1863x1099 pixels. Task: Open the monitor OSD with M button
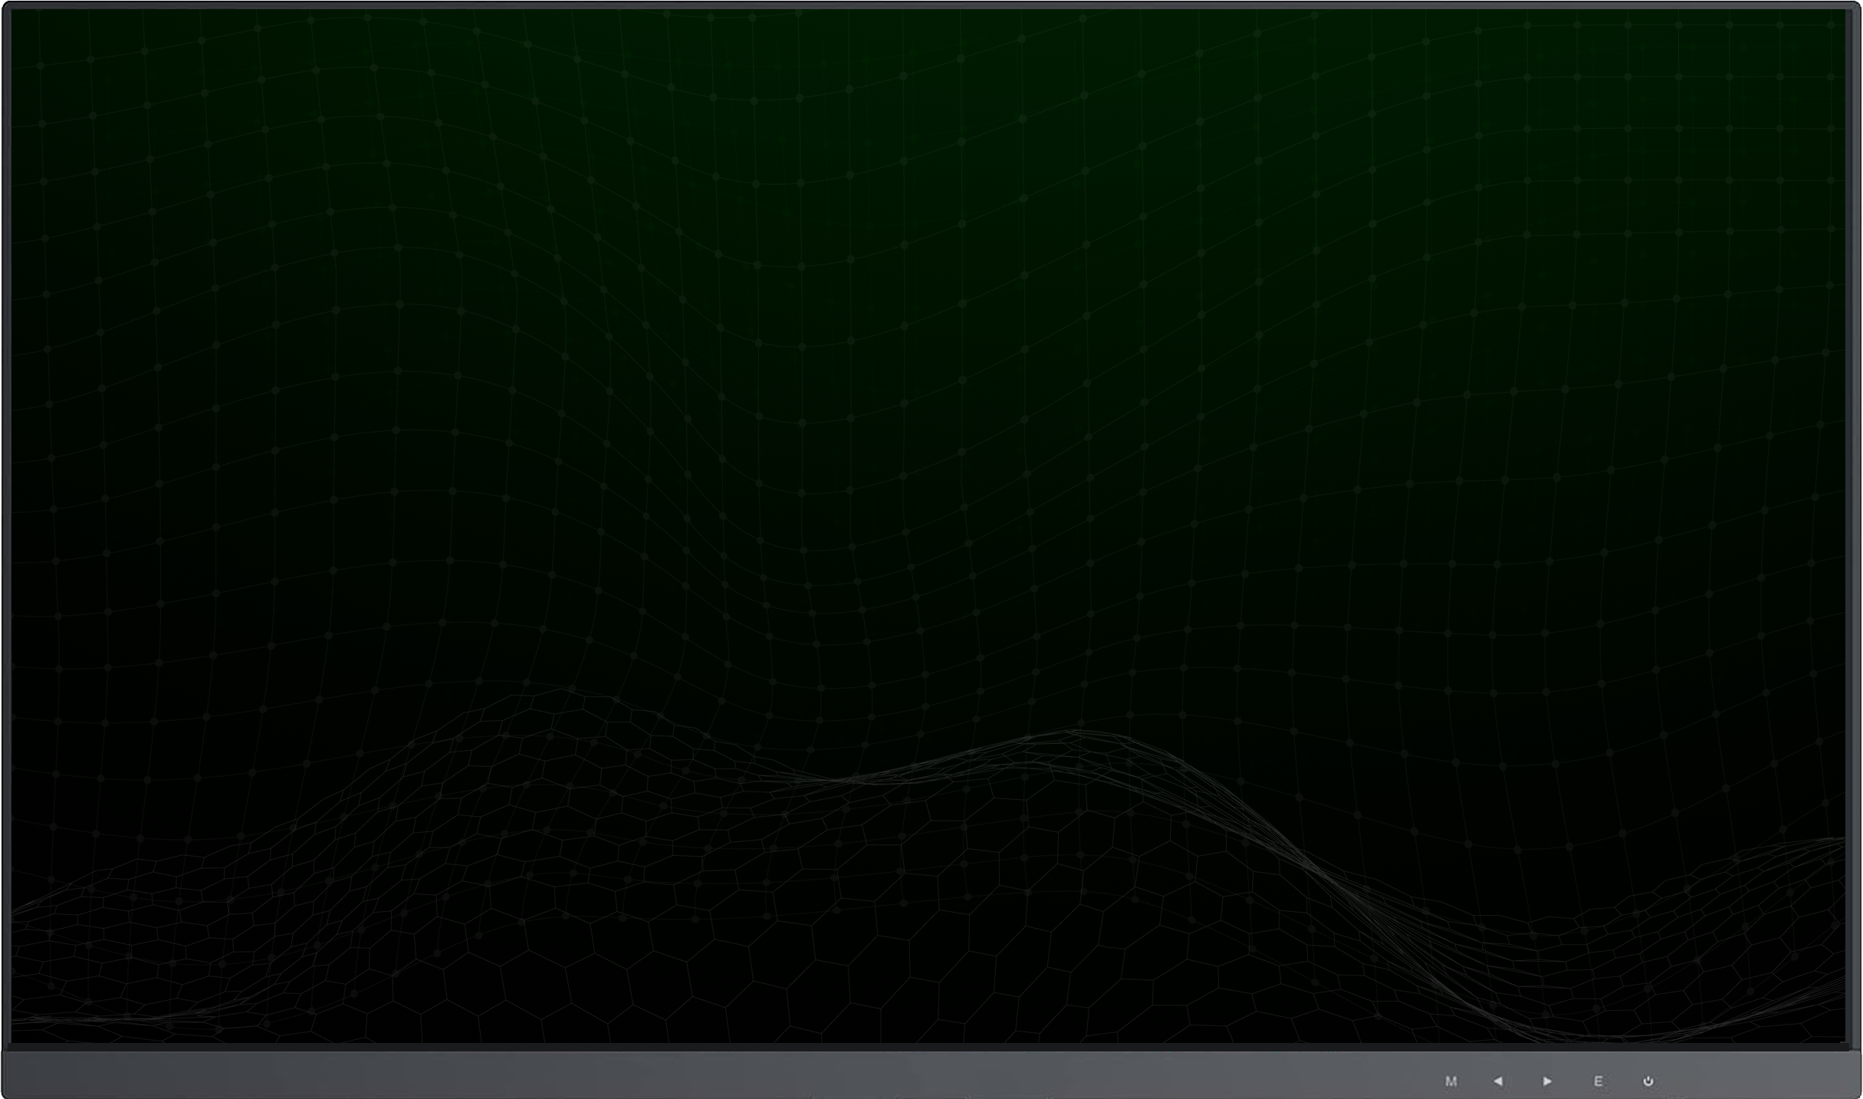(x=1451, y=1081)
